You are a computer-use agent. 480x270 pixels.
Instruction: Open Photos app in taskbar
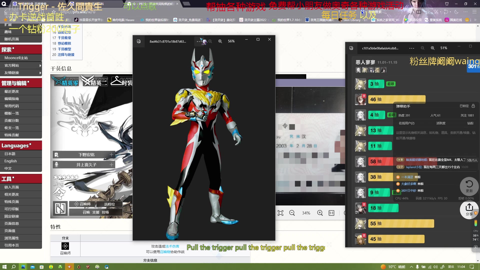coord(23,267)
